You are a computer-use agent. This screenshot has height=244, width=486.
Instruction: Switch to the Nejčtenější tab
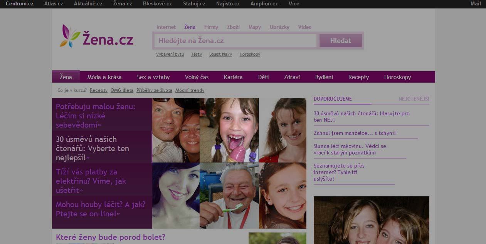(414, 99)
